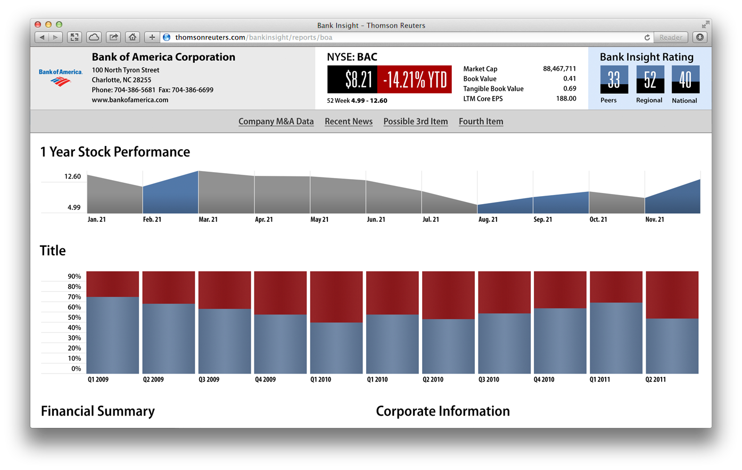Go to the Home page icon
This screenshot has height=470, width=742.
pyautogui.click(x=133, y=37)
